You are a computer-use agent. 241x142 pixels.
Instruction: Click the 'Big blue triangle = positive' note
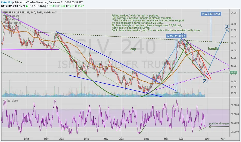pos(147,25)
